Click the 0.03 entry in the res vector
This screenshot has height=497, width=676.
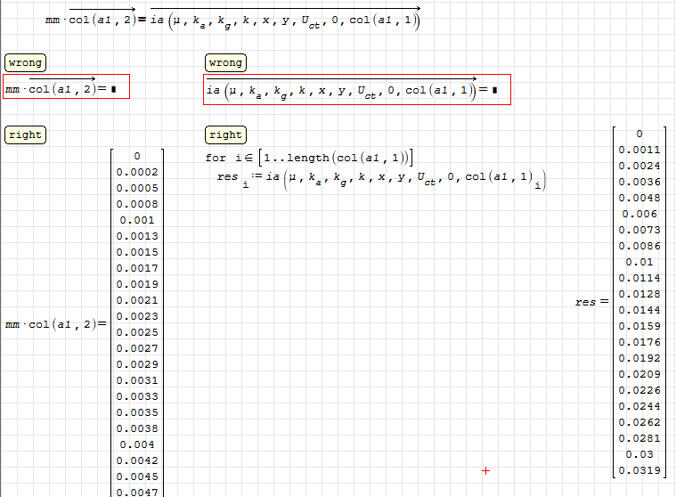[639, 454]
